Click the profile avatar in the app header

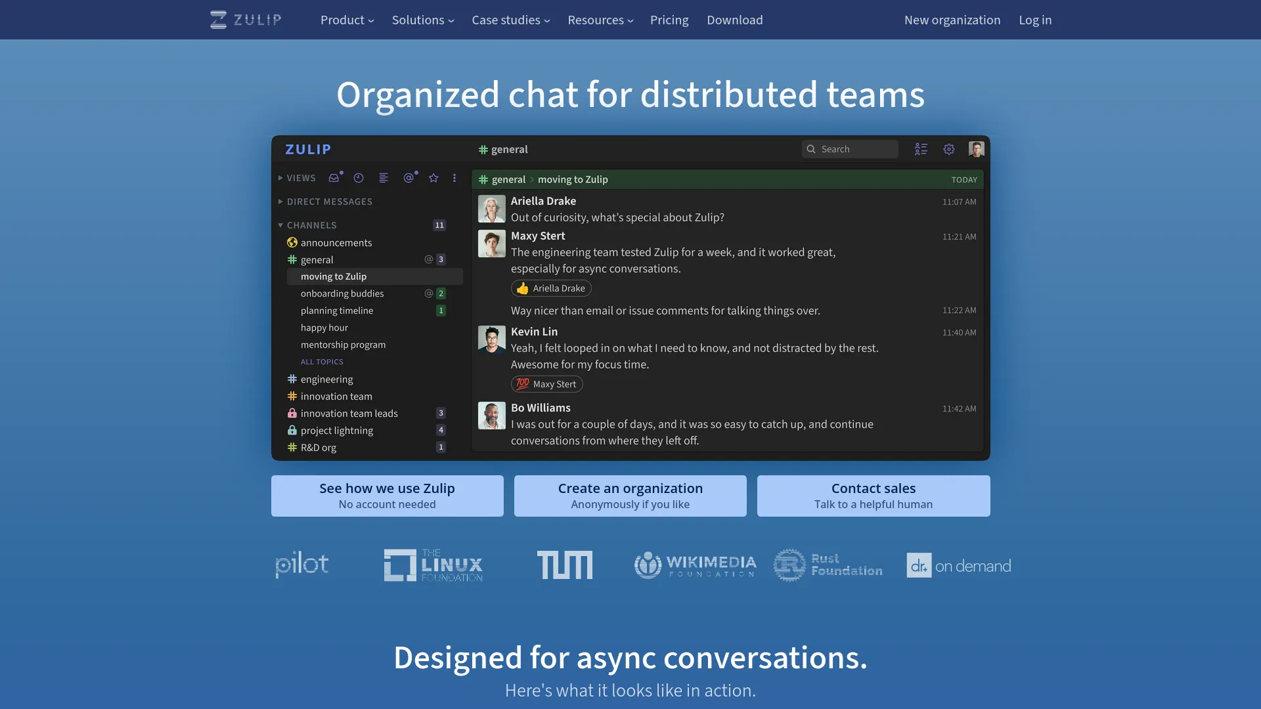coord(977,150)
